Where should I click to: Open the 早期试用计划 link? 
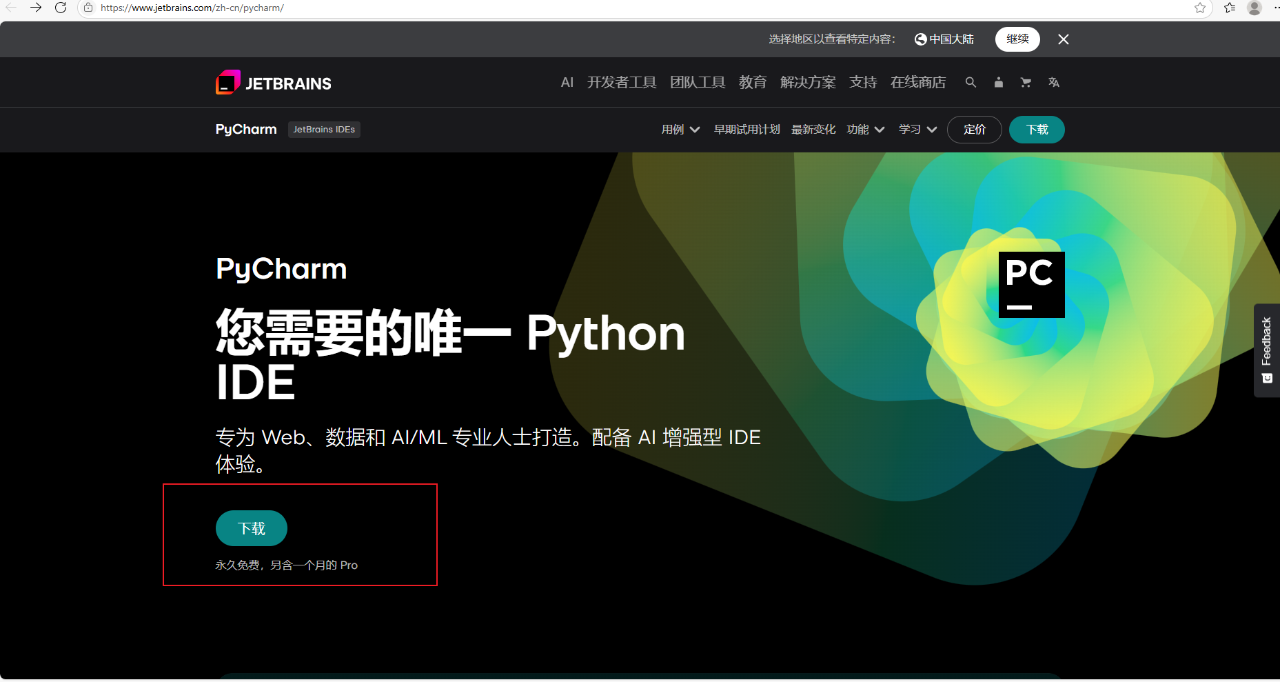coord(746,129)
